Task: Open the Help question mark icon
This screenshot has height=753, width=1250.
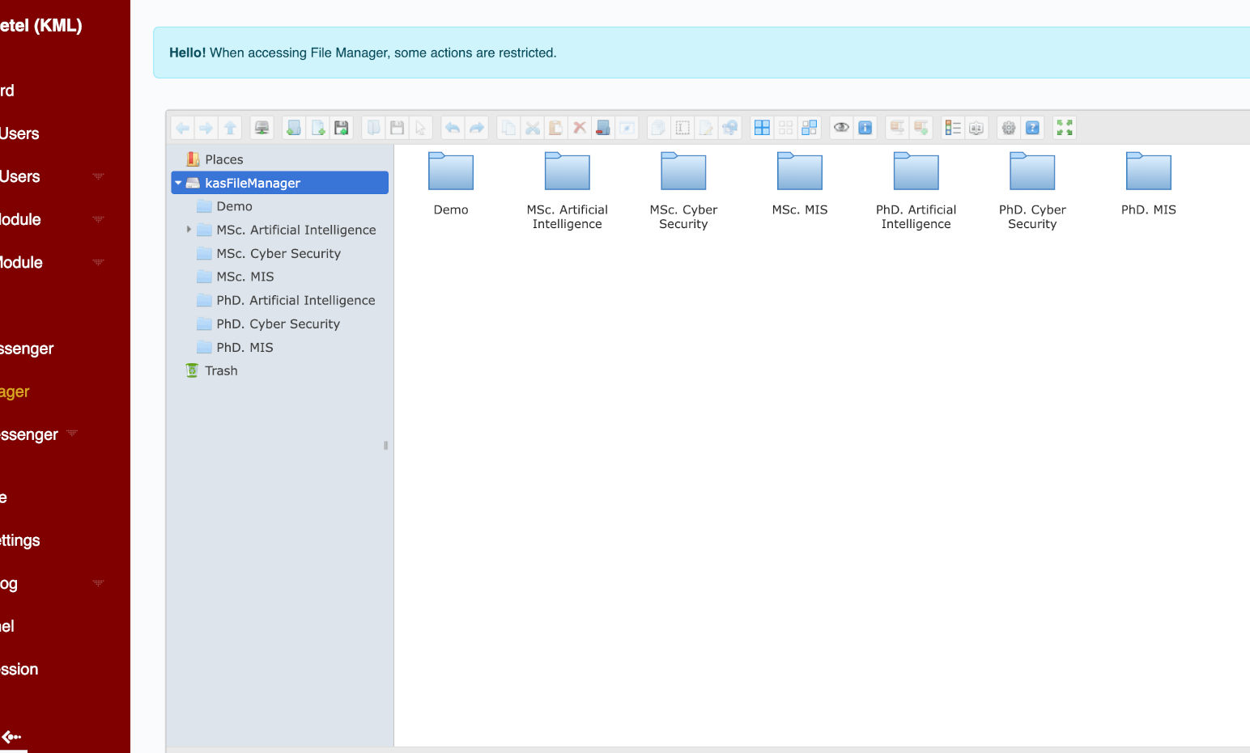Action: (1032, 128)
